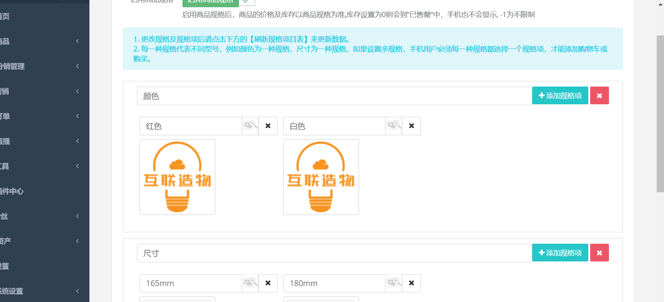
Task: Expand the 直播 sidebar menu chevron
Action: pos(77,141)
